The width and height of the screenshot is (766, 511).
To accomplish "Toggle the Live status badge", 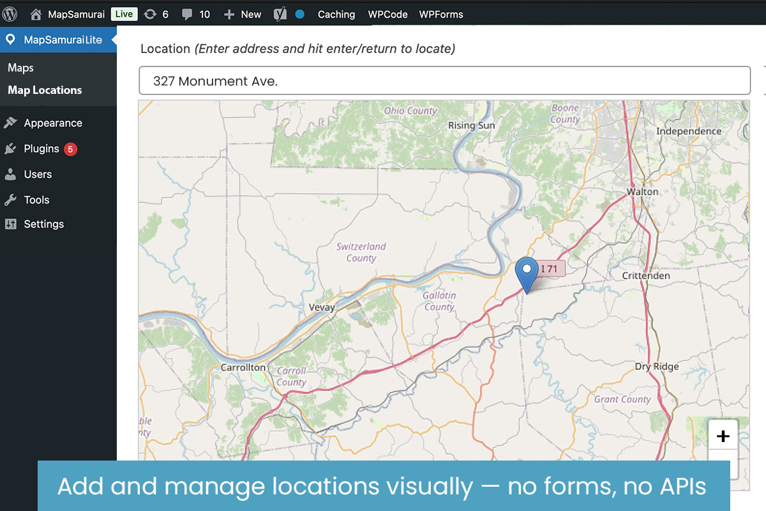I will click(x=124, y=14).
